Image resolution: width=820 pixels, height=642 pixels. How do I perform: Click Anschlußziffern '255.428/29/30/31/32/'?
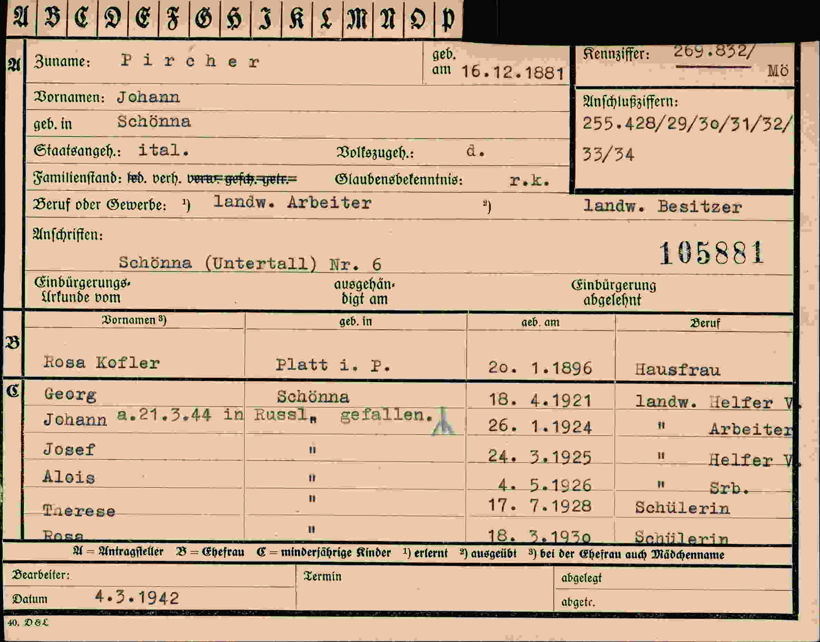click(688, 124)
